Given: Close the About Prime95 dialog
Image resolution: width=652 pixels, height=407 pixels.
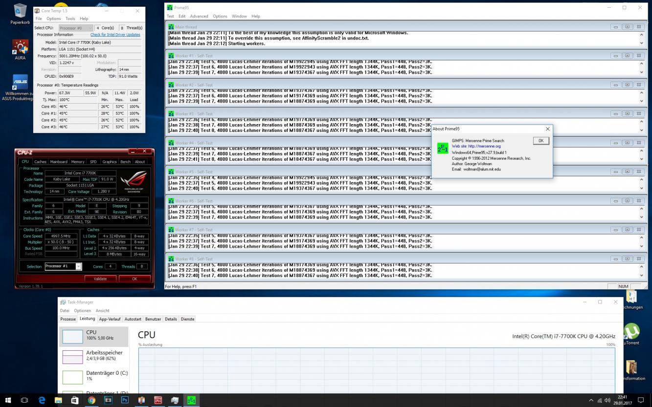Looking at the screenshot, I should [548, 129].
